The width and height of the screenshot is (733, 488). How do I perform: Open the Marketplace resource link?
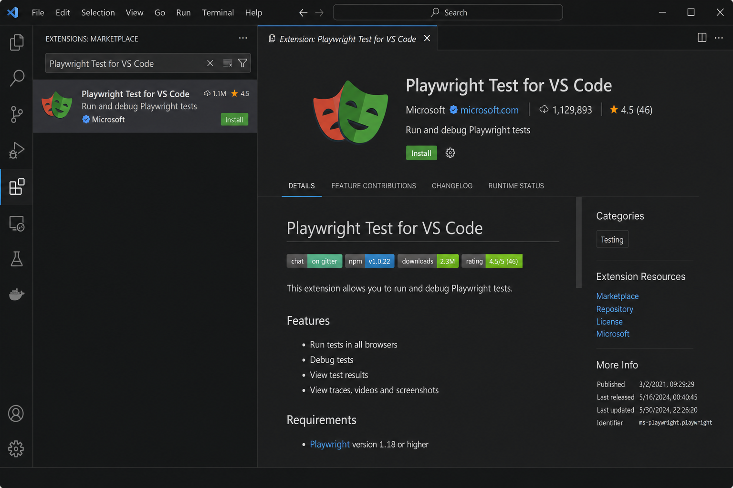click(617, 296)
